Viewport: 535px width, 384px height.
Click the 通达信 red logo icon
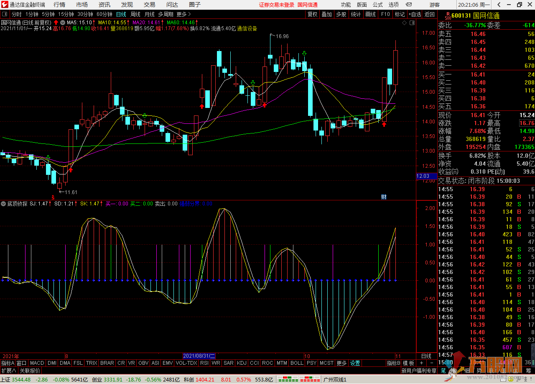[5, 5]
